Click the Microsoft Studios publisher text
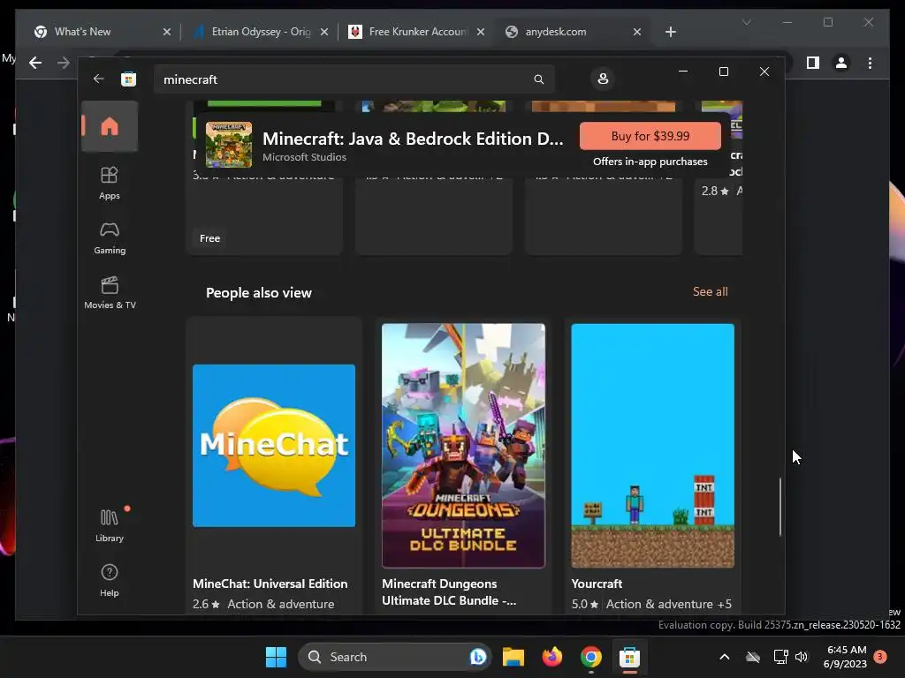This screenshot has width=905, height=678. (304, 157)
